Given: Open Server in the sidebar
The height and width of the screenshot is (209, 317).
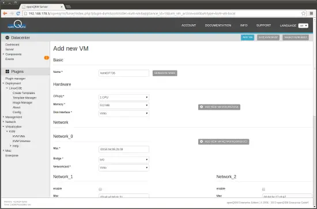Looking at the screenshot, I should tap(9, 49).
